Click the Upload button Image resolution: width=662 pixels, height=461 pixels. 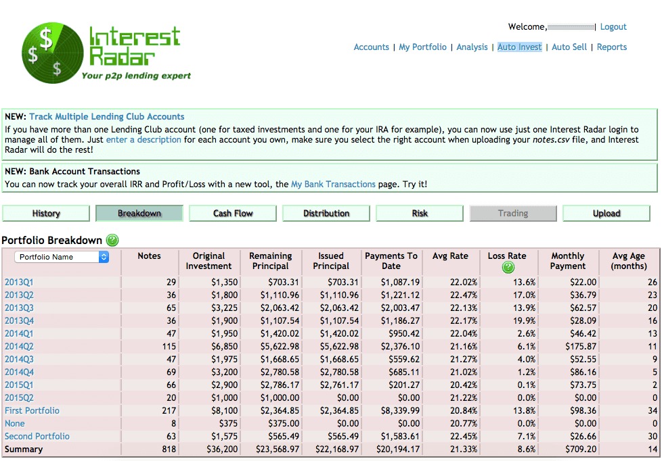click(x=606, y=214)
